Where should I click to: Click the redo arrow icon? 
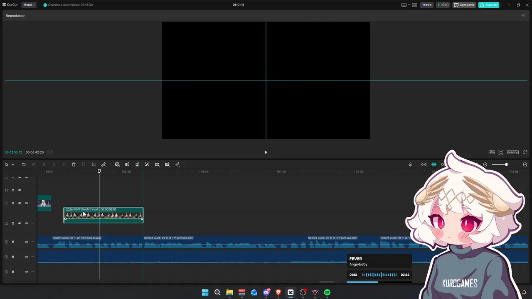[x=34, y=164]
